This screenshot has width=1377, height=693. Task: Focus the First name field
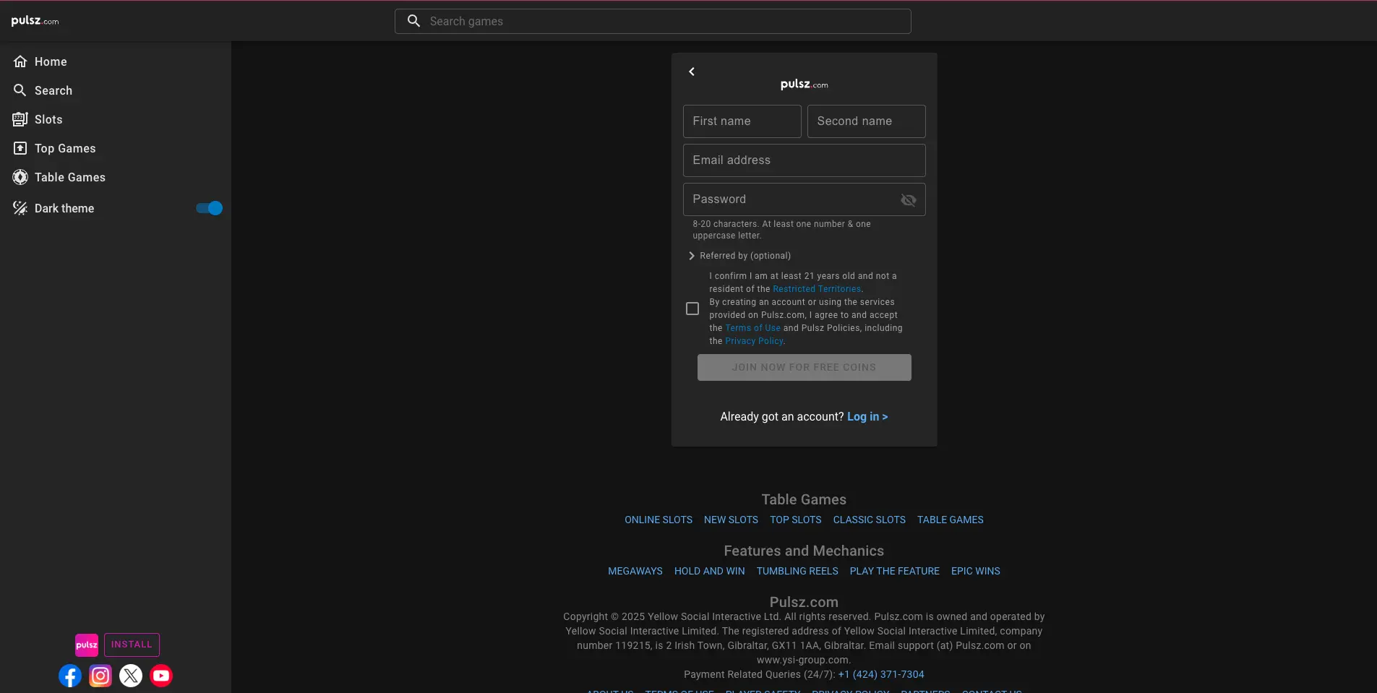click(x=742, y=121)
